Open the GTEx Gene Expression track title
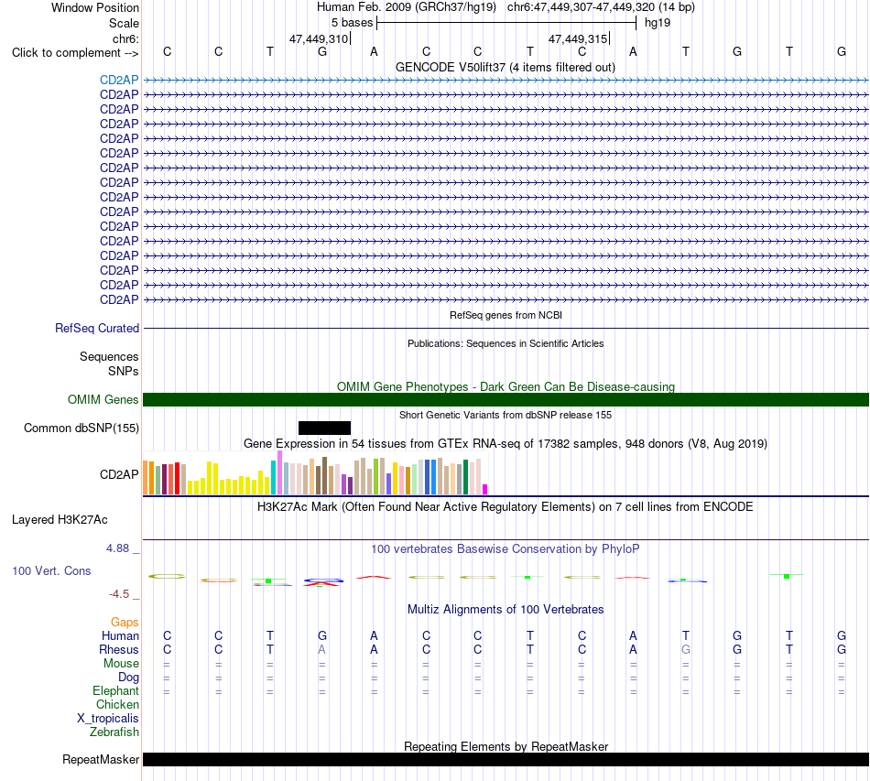Viewport: 870px width, 781px height. (506, 444)
